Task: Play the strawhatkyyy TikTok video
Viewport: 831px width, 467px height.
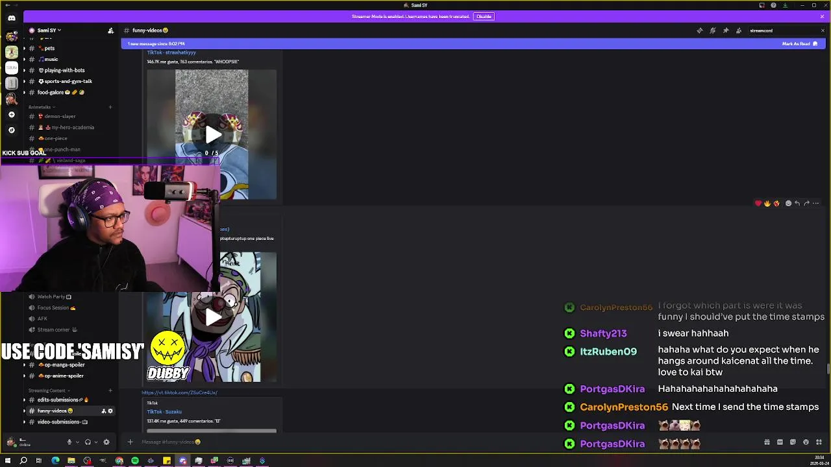Action: [212, 135]
